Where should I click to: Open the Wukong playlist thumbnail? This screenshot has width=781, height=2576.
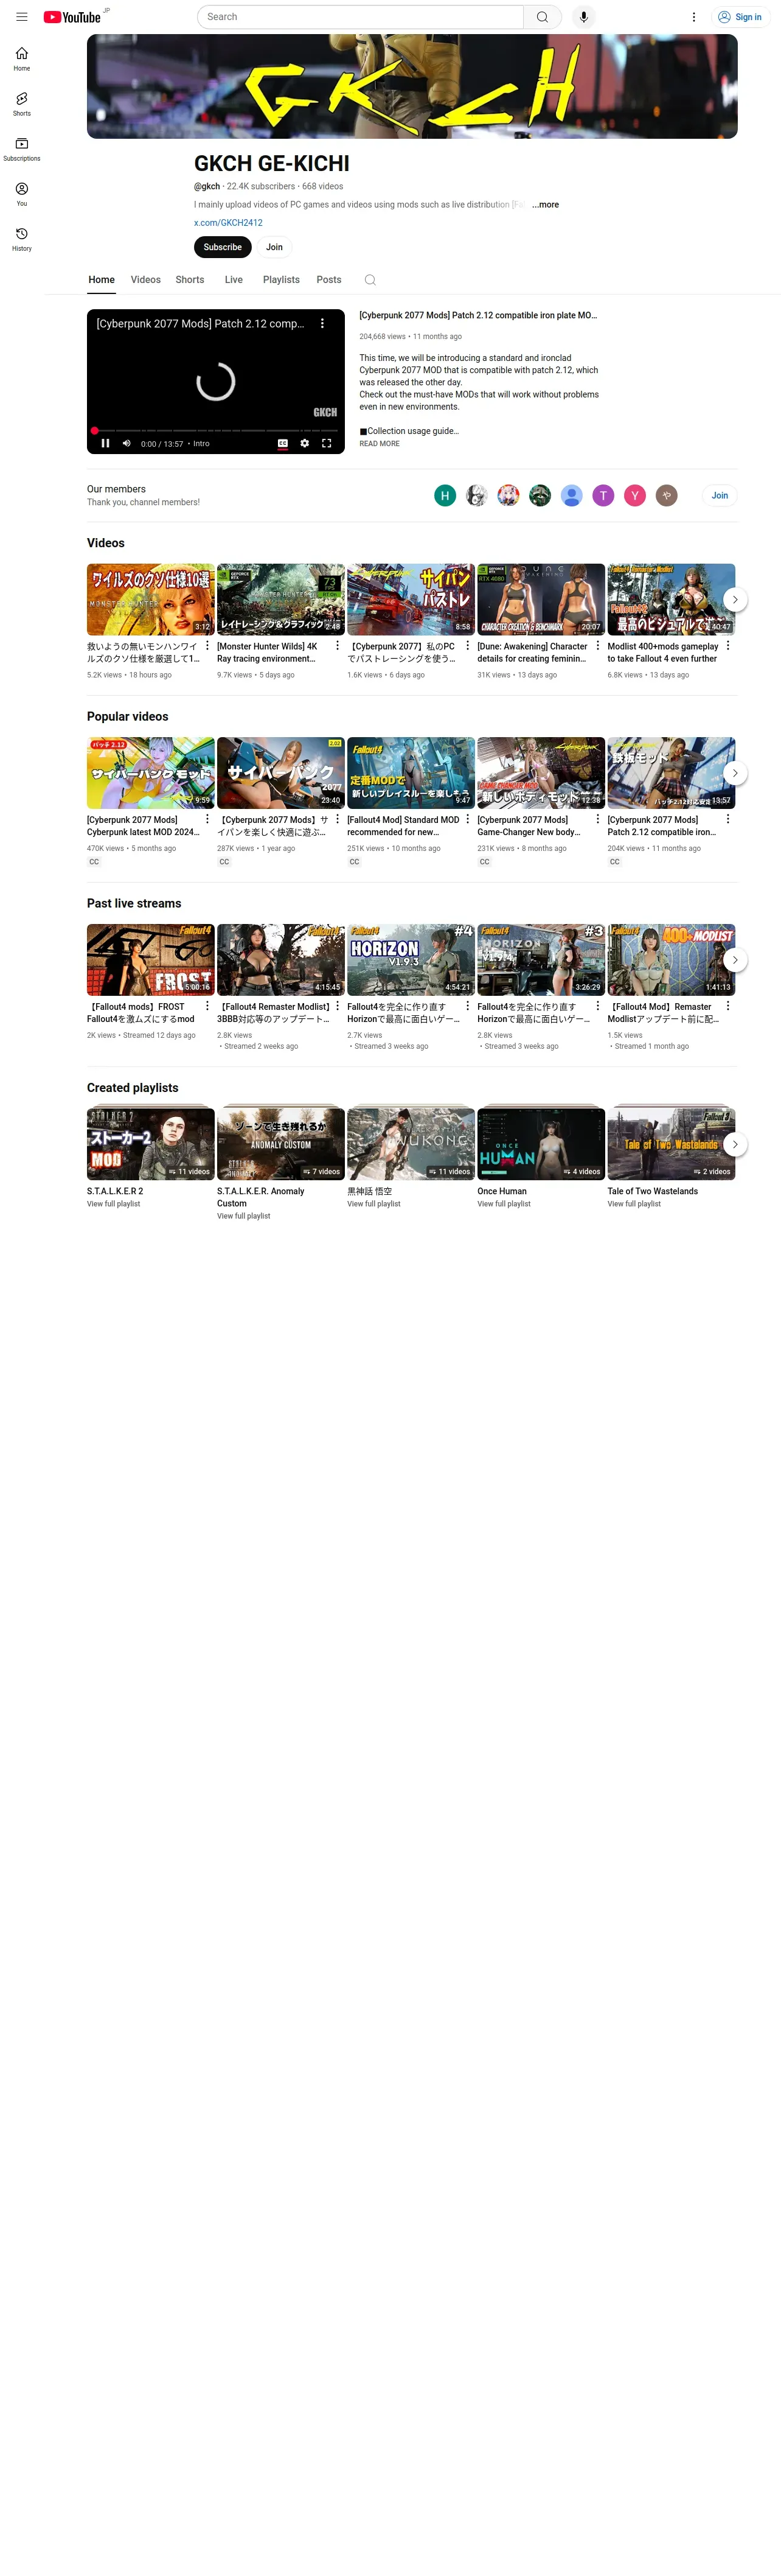point(411,1144)
